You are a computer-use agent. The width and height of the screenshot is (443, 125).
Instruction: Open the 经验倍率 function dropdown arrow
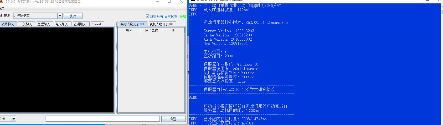point(60,16)
